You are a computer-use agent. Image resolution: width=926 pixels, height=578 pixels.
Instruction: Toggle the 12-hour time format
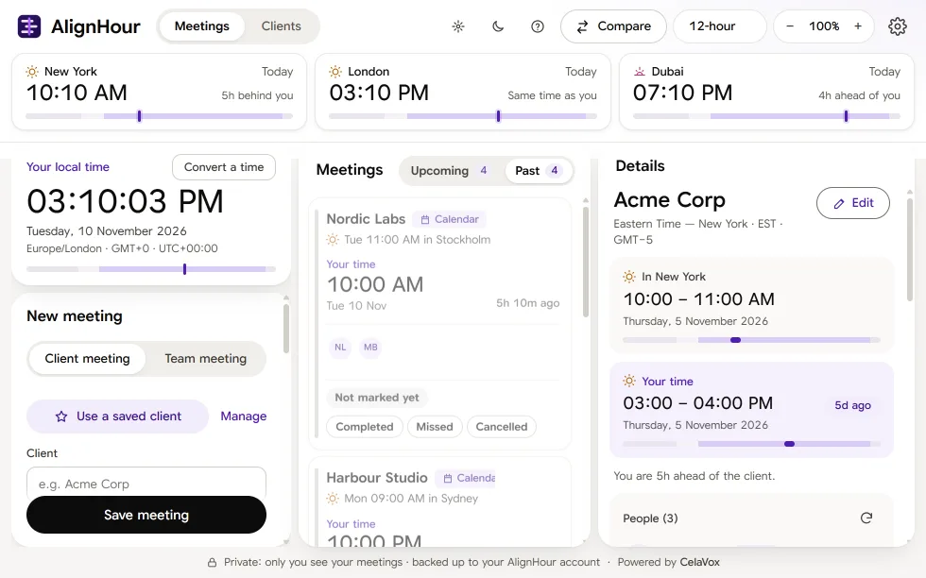coord(719,26)
